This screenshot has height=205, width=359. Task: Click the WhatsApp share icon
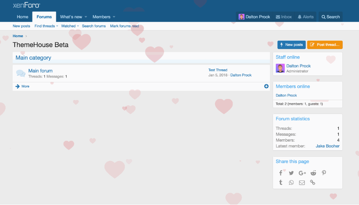[x=291, y=182]
